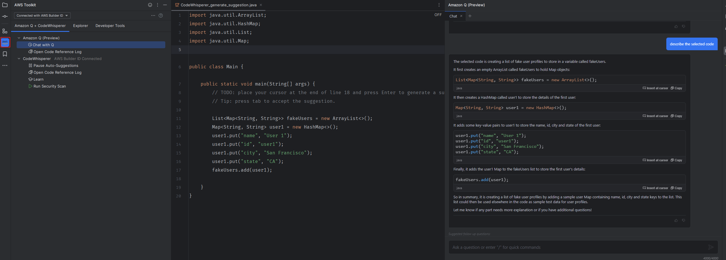
Task: Select Chat with Q tree item
Action: [91, 45]
